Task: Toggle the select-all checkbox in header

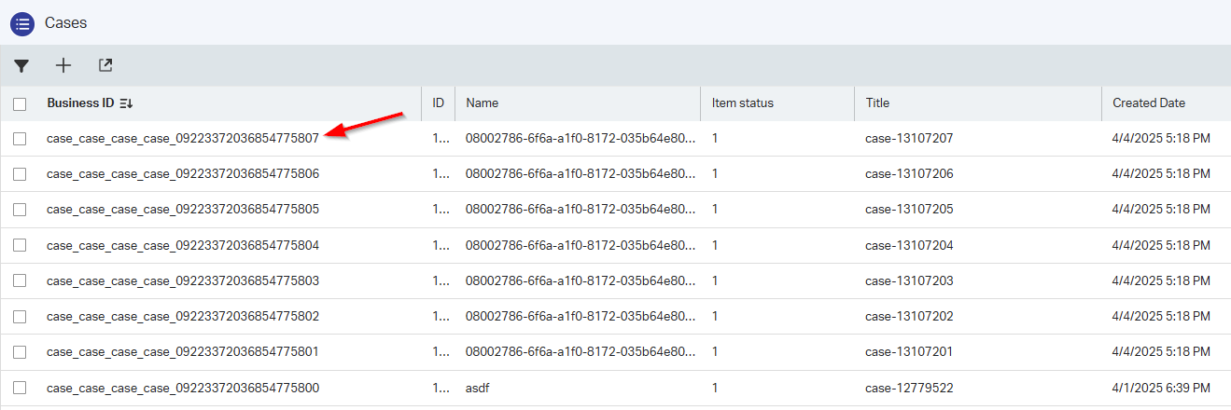Action: [20, 103]
